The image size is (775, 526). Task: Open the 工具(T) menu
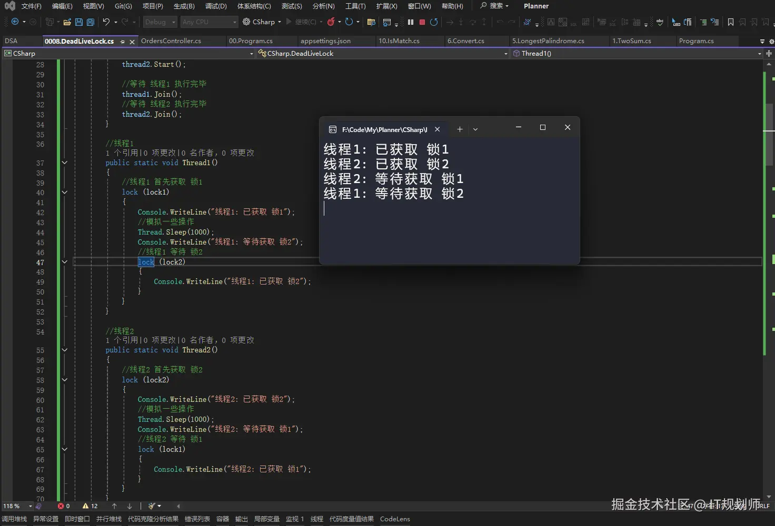point(355,6)
